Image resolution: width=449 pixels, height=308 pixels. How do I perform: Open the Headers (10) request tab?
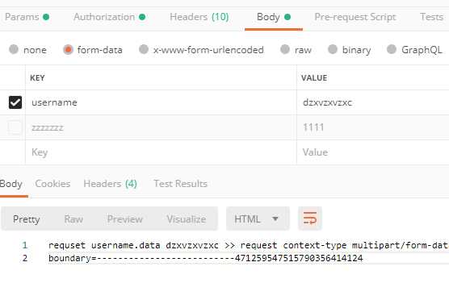(x=199, y=17)
